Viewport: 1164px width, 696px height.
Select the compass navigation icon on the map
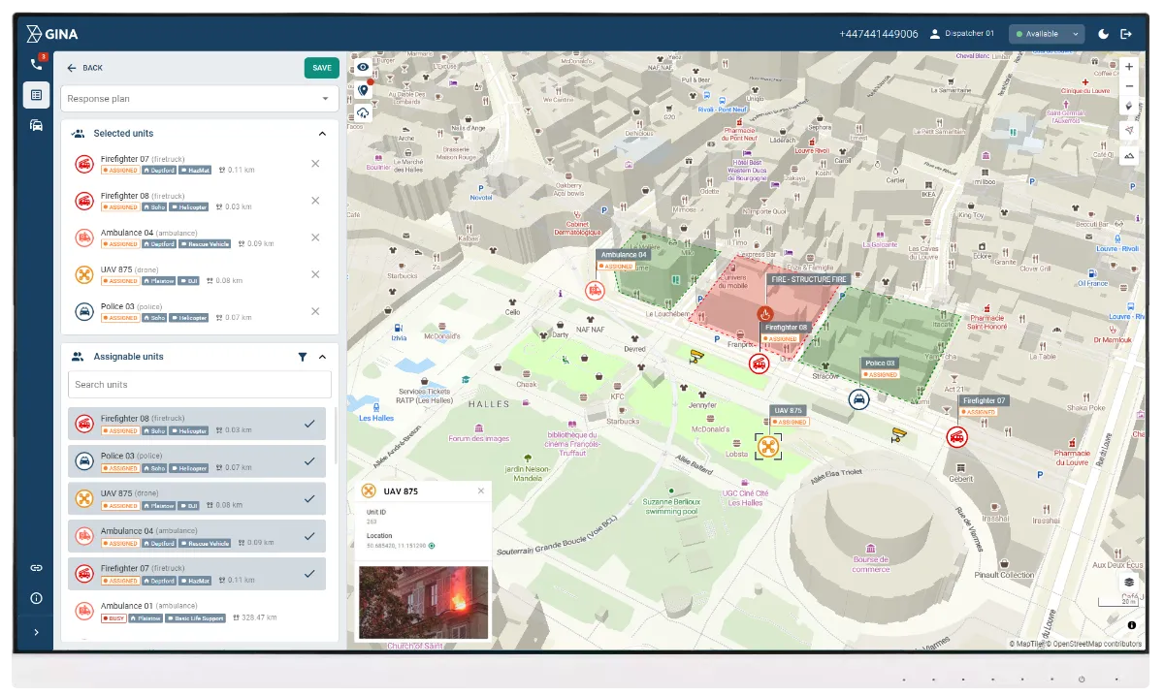tap(1128, 129)
